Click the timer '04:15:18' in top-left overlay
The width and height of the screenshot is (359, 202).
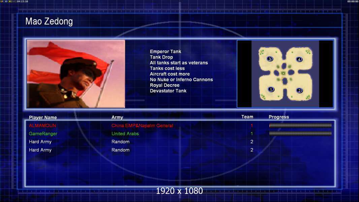(23, 1)
